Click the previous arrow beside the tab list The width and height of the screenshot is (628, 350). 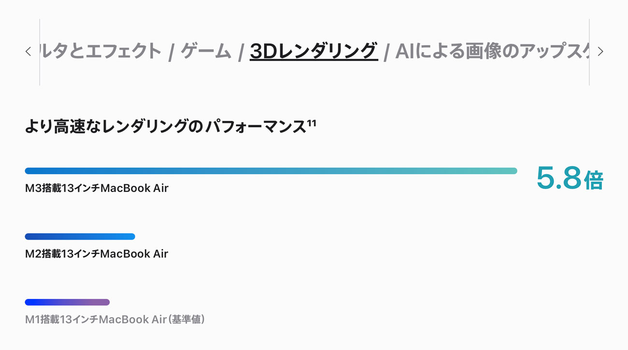[x=28, y=52]
